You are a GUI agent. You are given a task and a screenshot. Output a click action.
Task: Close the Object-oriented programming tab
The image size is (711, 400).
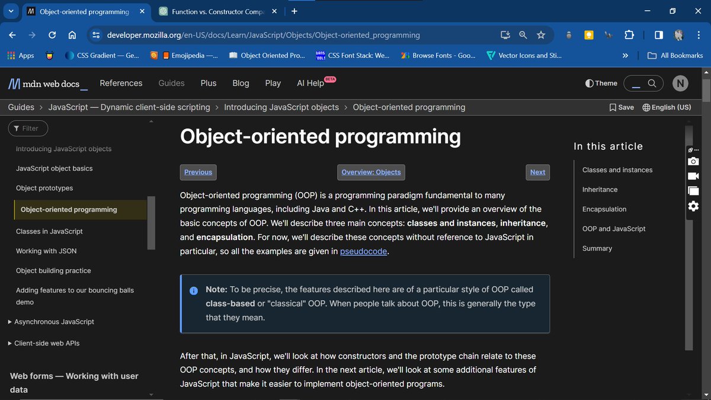point(142,11)
